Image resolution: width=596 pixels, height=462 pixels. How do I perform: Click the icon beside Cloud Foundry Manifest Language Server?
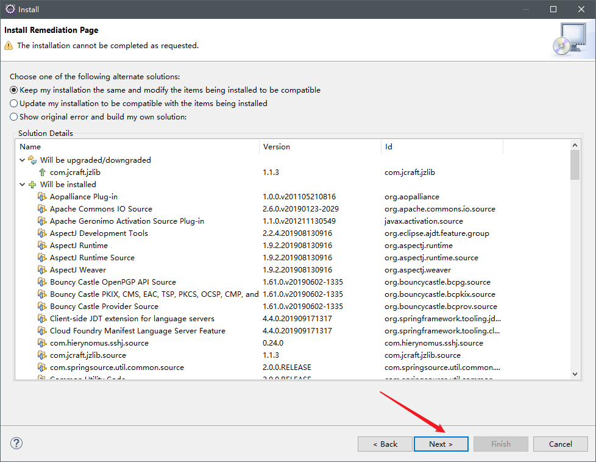click(x=42, y=330)
